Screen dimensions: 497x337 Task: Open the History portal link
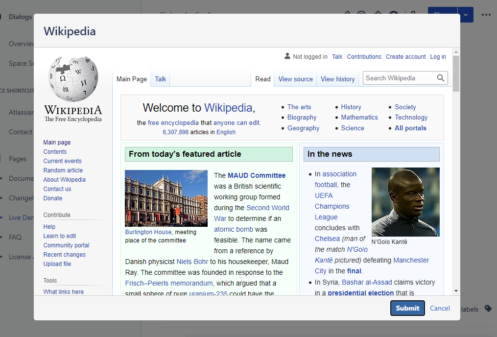[x=351, y=107]
